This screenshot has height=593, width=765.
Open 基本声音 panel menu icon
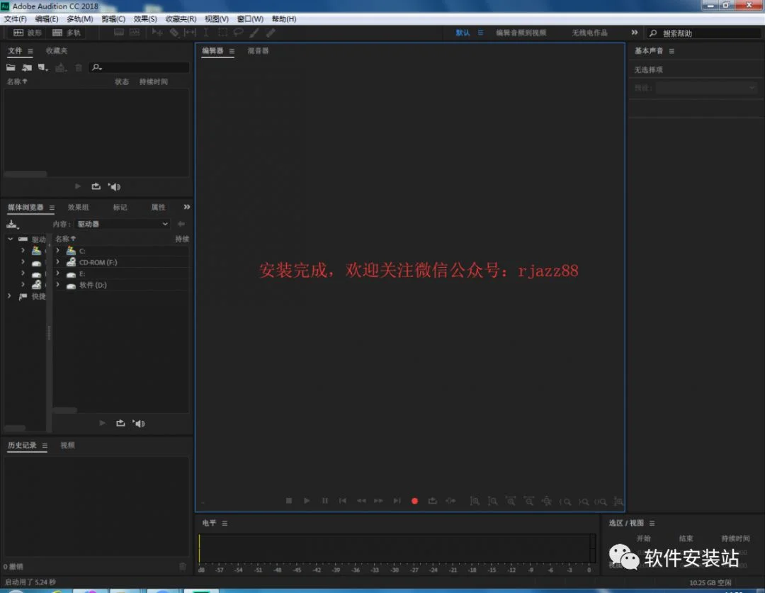671,51
